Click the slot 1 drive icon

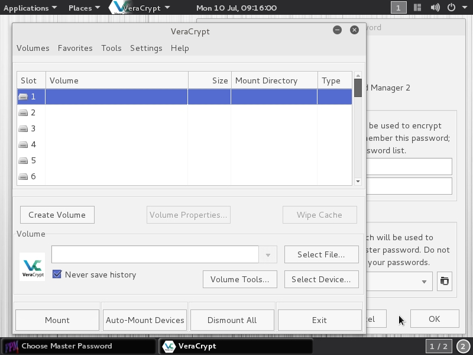pos(23,96)
